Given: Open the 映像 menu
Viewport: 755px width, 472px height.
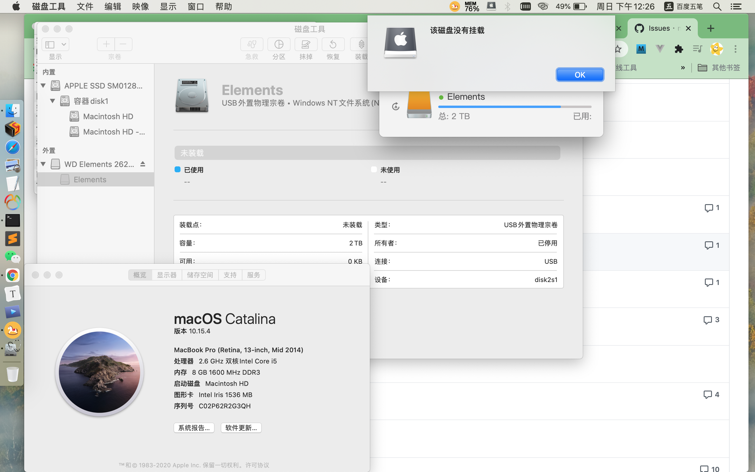Looking at the screenshot, I should 140,6.
